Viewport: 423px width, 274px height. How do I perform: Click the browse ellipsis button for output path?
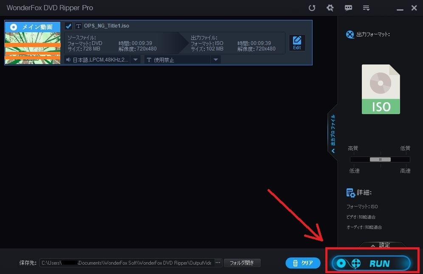[x=218, y=263]
